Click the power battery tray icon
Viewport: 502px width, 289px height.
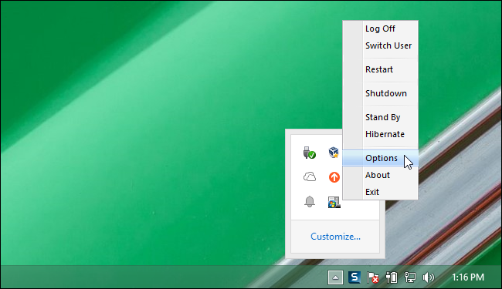392,277
